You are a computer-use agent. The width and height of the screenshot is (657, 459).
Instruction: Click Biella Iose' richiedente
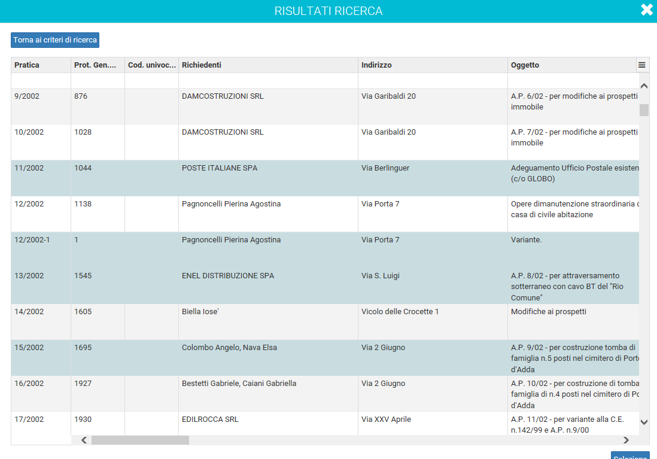200,312
